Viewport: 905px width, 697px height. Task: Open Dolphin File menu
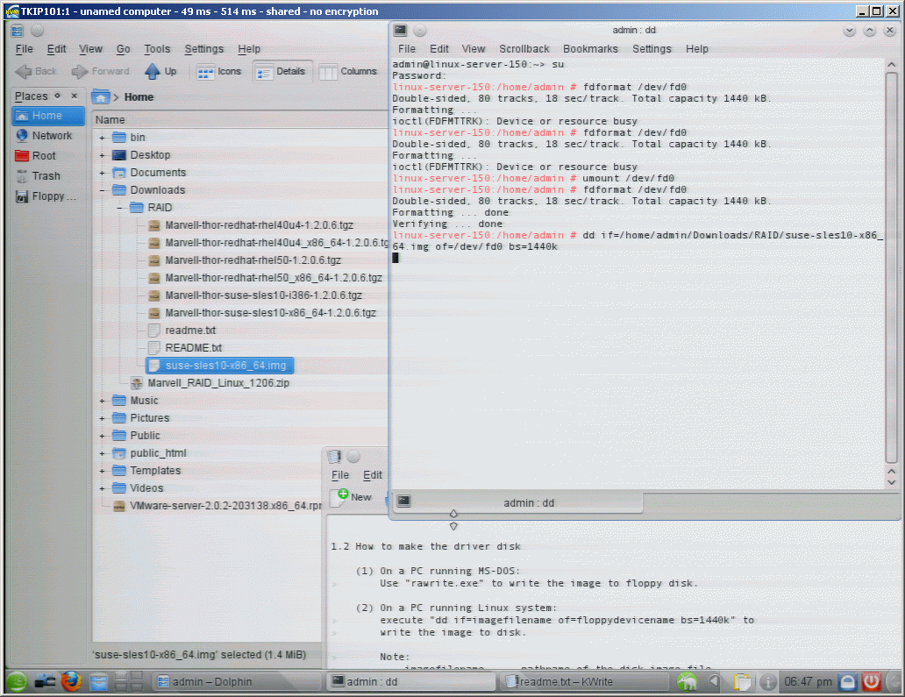click(x=24, y=49)
